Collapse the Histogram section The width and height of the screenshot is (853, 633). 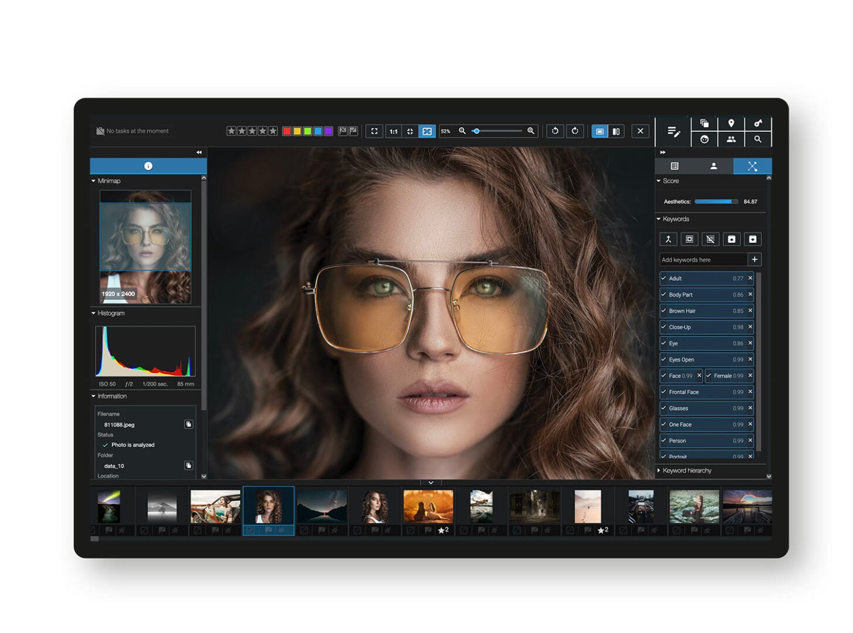pyautogui.click(x=93, y=313)
